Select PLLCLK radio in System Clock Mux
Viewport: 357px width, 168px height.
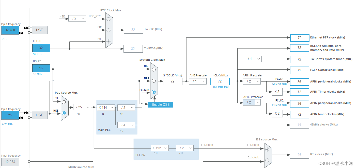[x=153, y=92]
